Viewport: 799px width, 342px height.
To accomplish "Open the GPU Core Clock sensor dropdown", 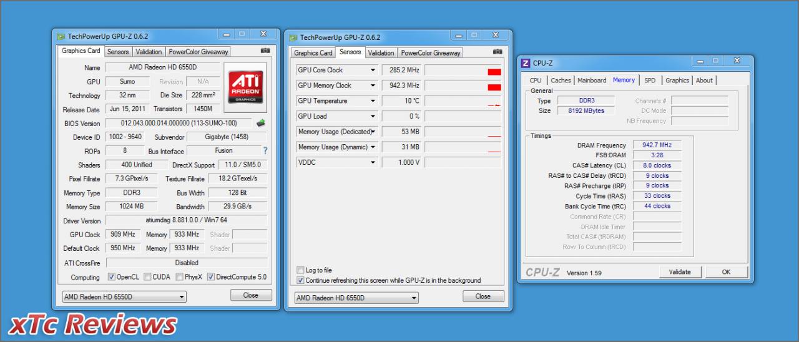I will click(x=373, y=70).
